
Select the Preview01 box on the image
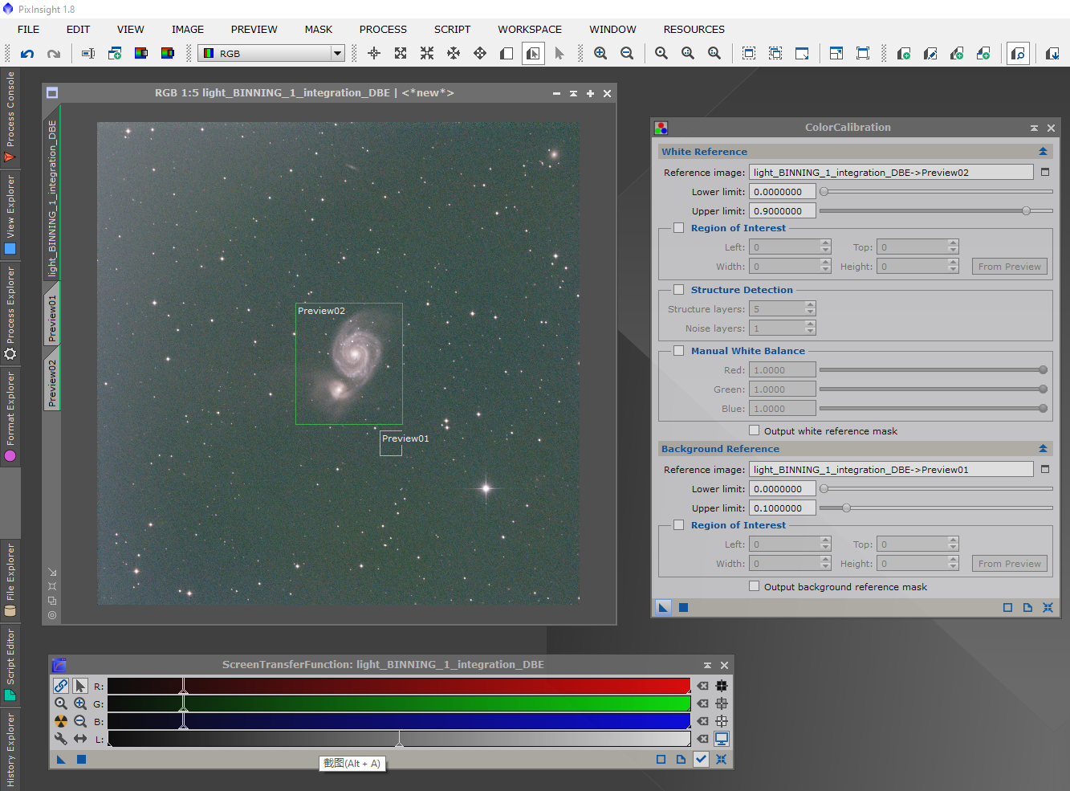[391, 443]
